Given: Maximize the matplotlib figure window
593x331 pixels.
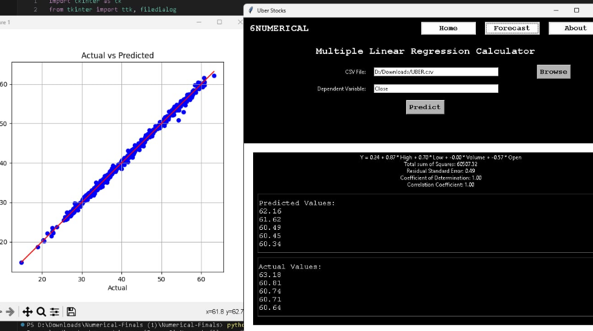Looking at the screenshot, I should (x=219, y=22).
